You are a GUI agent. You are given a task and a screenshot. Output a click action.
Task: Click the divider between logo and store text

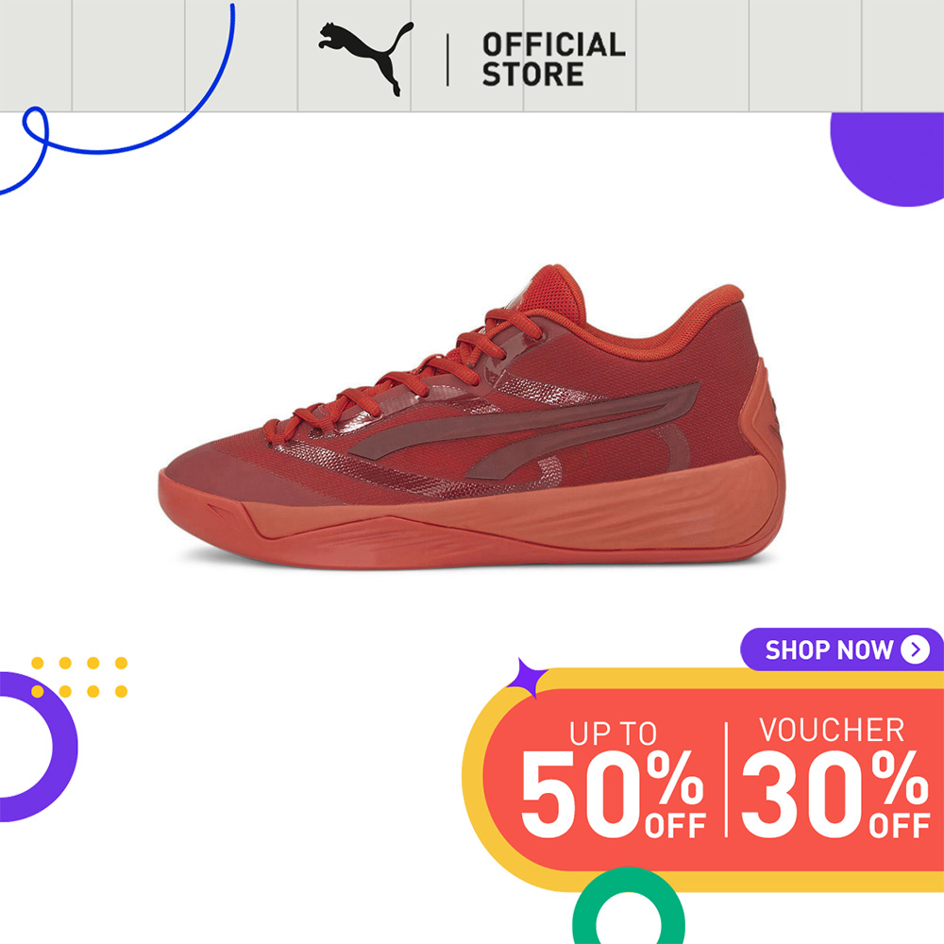click(447, 59)
